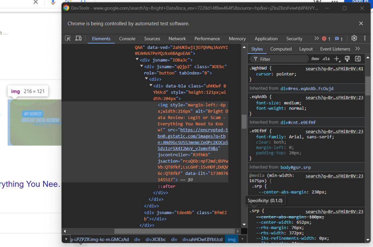The image size is (373, 247).
Task: Open DevTools settings gear
Action: (x=354, y=39)
